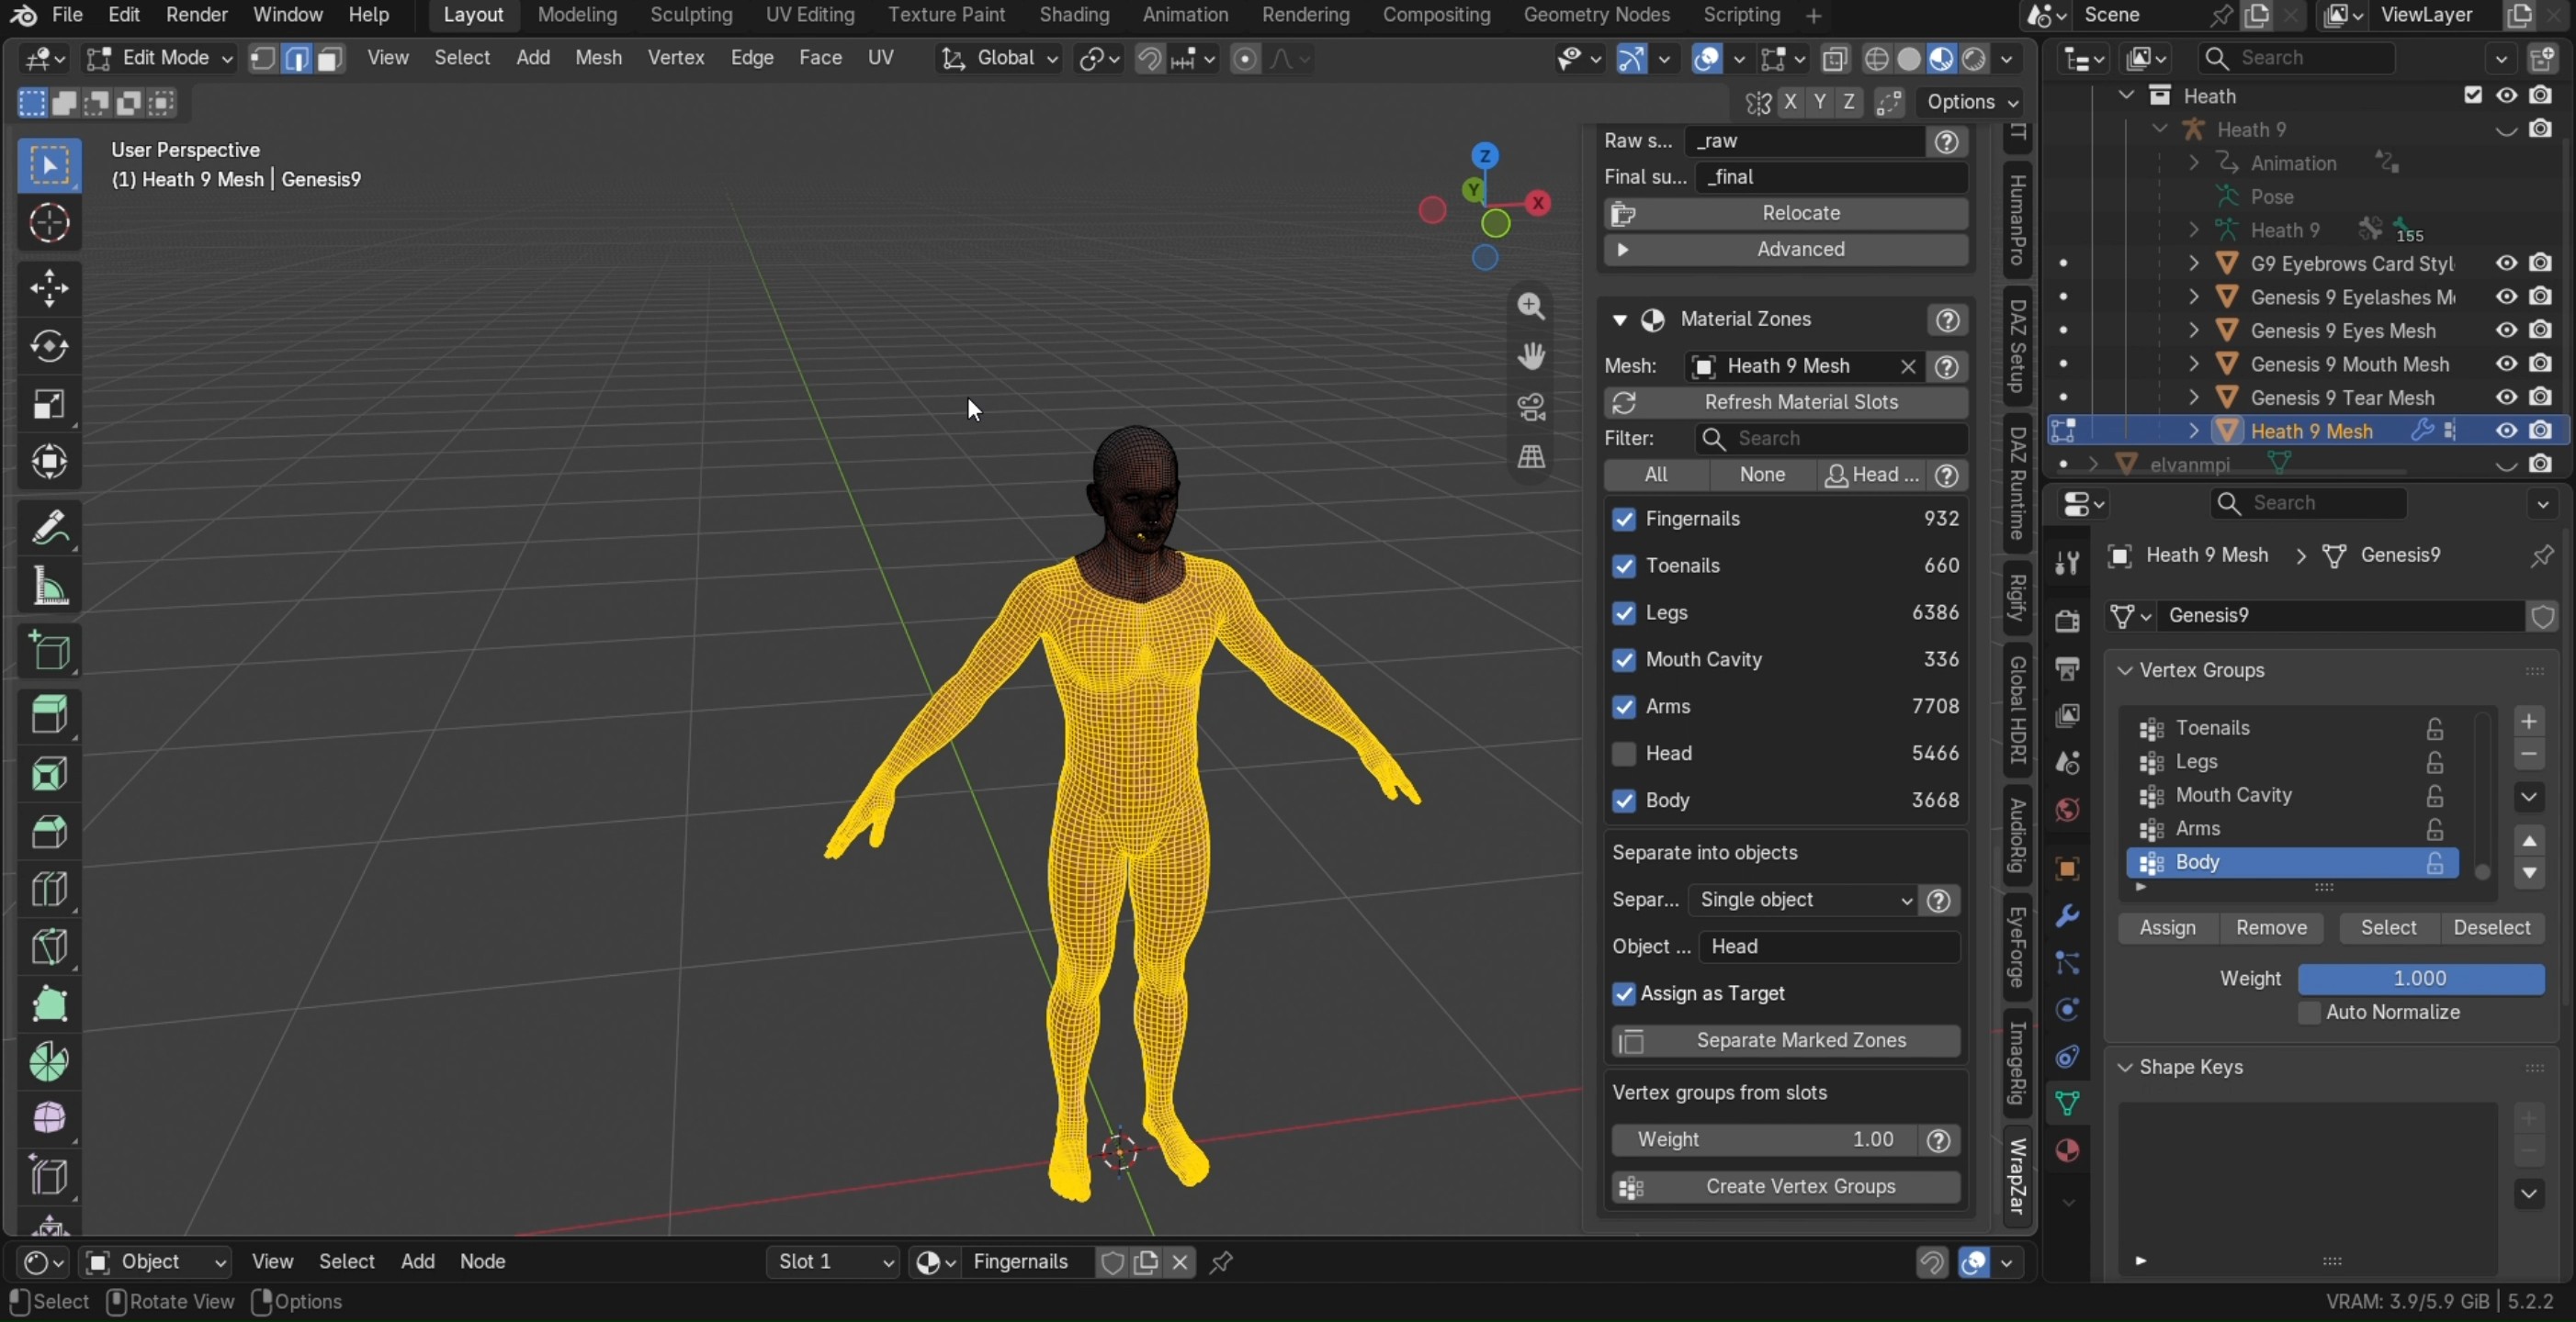Enable vertex select mode
2576x1322 pixels.
pos(262,58)
